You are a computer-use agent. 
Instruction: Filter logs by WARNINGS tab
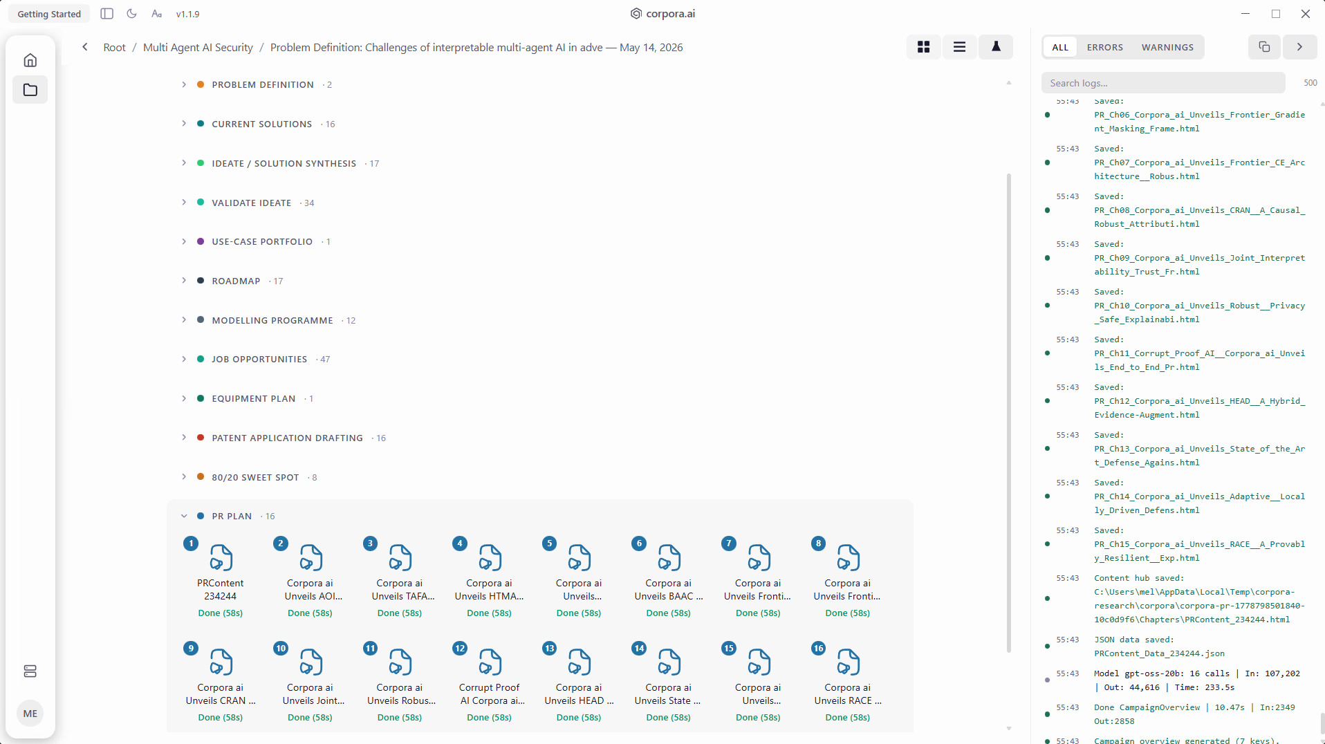tap(1167, 47)
